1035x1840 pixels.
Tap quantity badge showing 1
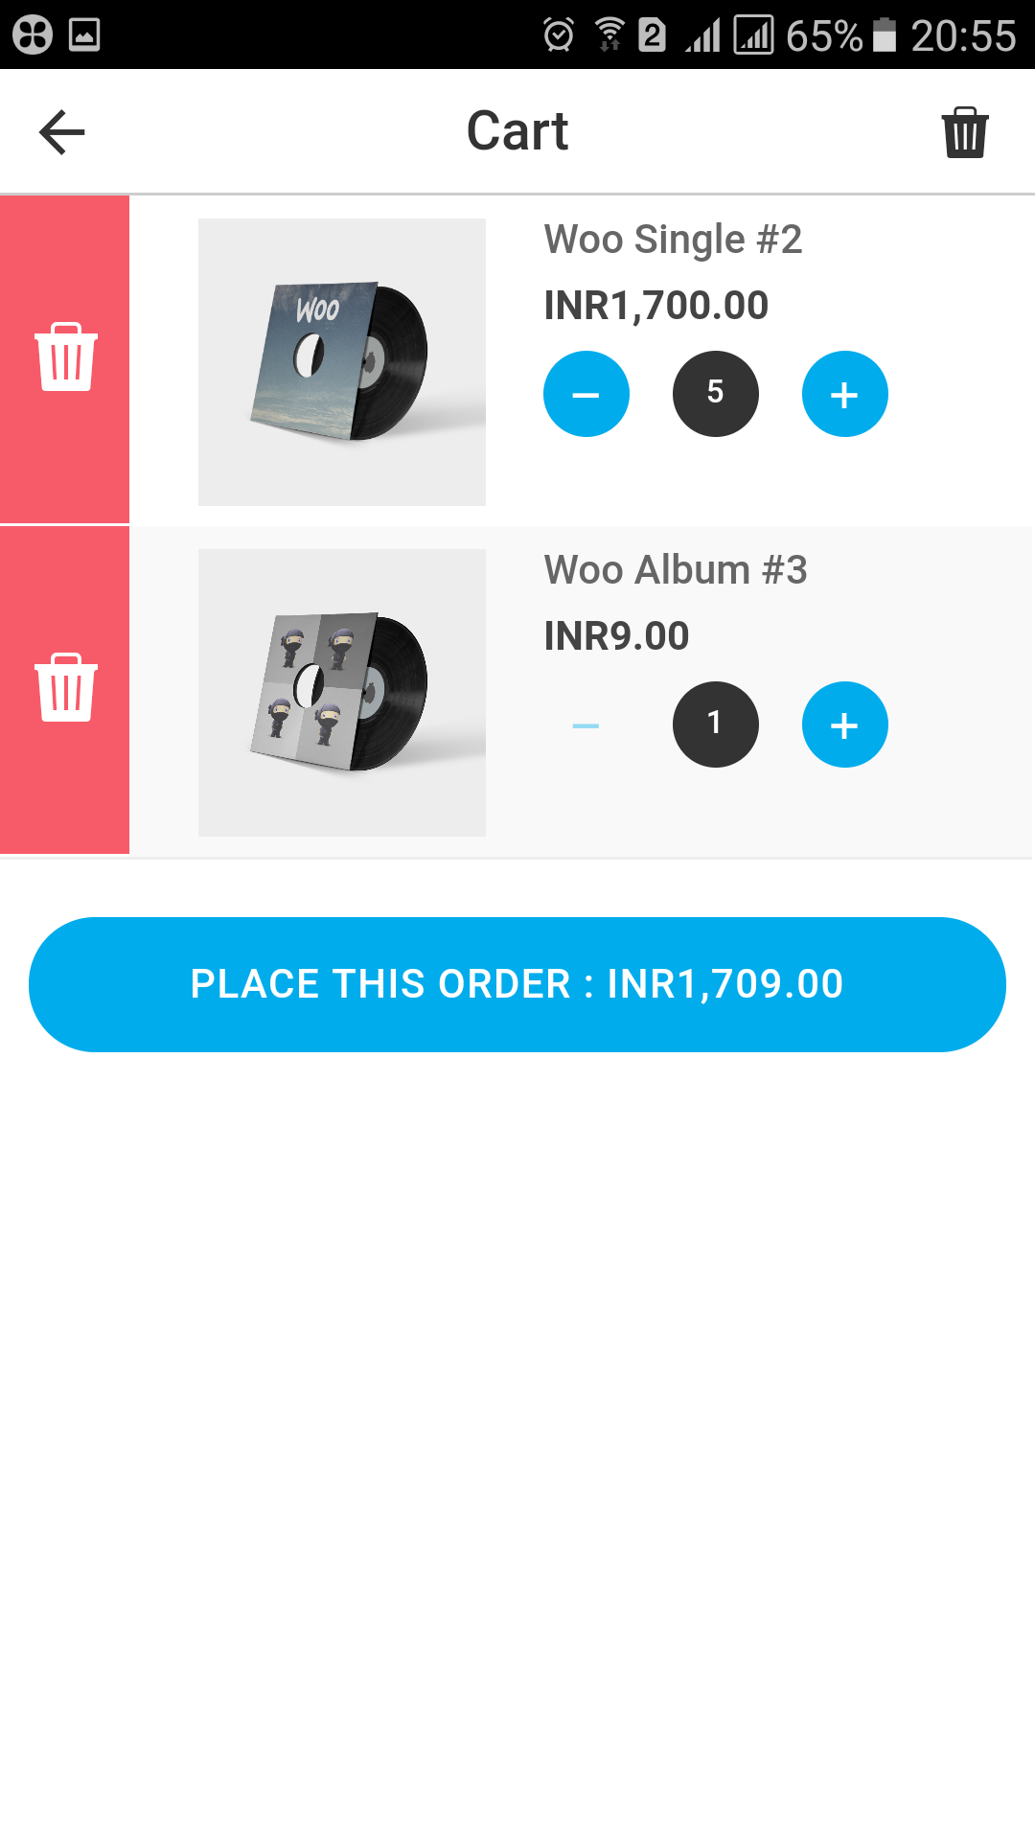(x=715, y=724)
